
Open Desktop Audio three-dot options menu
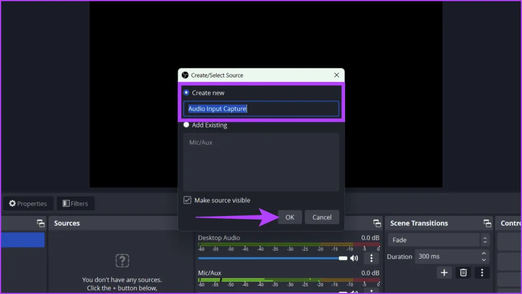click(x=372, y=258)
